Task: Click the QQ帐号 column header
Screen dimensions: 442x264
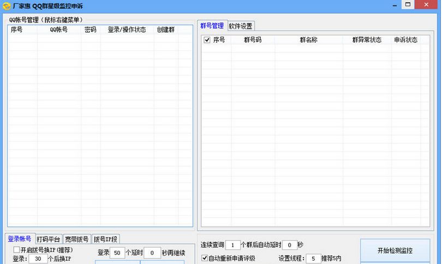Action: [x=59, y=29]
